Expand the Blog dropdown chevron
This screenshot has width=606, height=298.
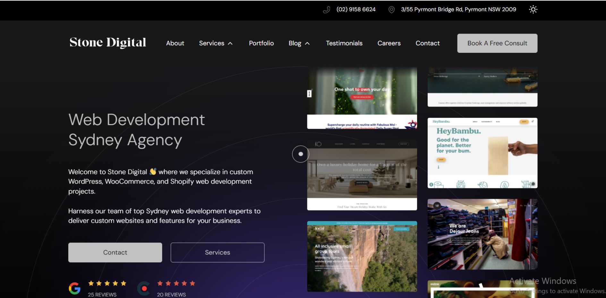307,44
